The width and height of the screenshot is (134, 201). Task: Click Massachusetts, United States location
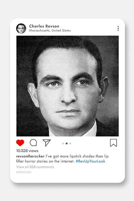pos(50,30)
